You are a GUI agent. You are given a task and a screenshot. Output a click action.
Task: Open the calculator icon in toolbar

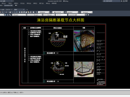pos(31,12)
